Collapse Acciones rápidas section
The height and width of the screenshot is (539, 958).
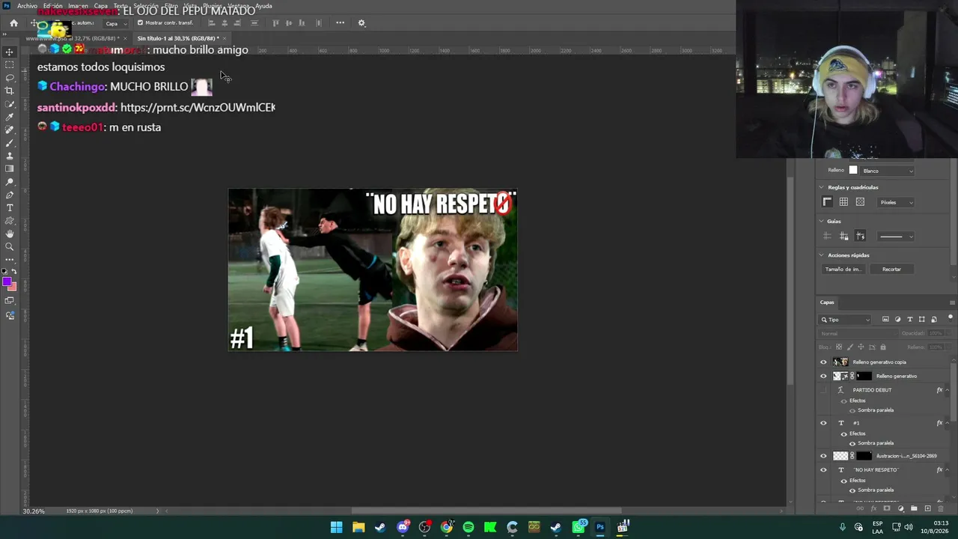coord(821,255)
